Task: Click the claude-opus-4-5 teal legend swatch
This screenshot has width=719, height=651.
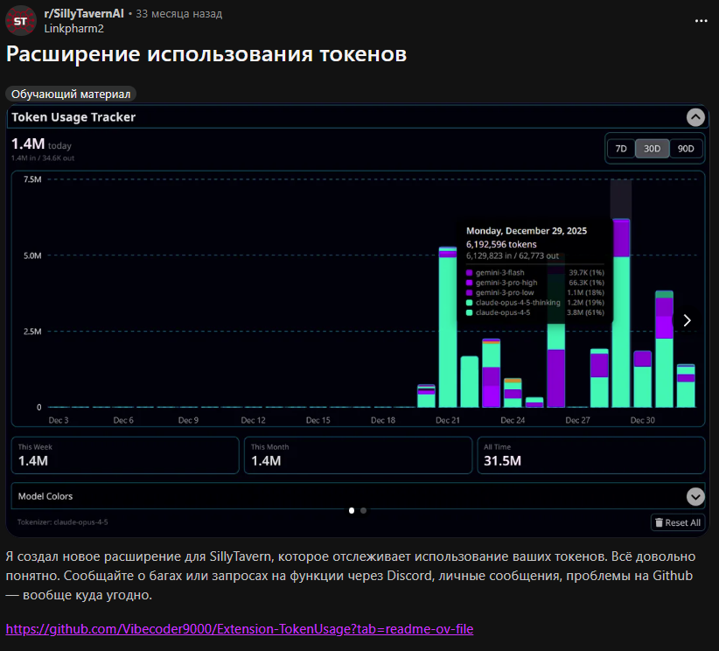Action: (470, 312)
